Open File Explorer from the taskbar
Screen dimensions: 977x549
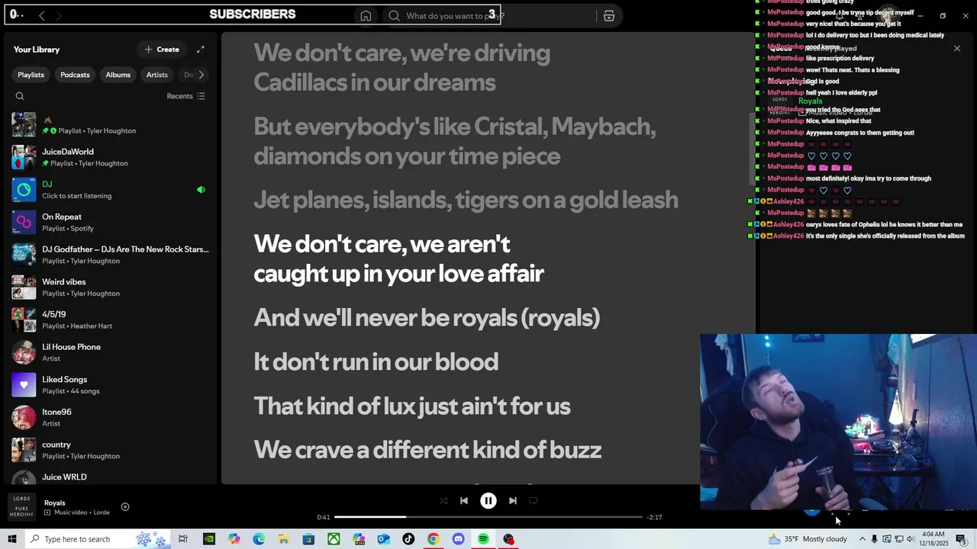tap(283, 539)
